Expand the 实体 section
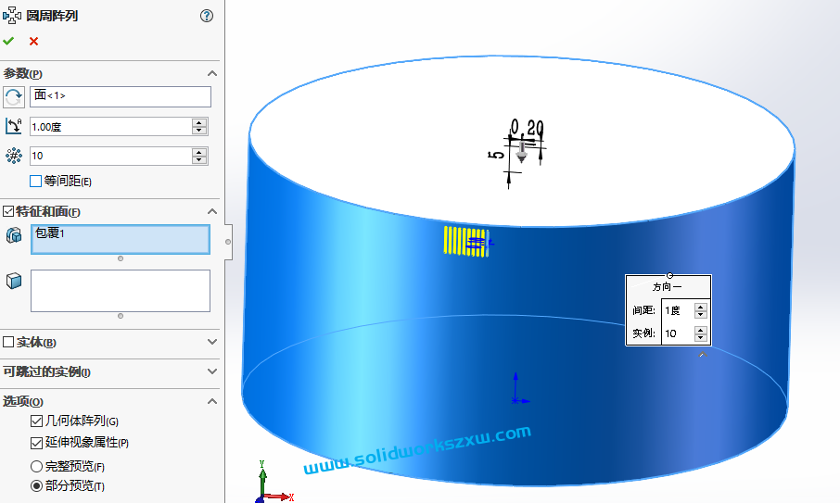Screen dimensions: 840x503 pyautogui.click(x=211, y=343)
